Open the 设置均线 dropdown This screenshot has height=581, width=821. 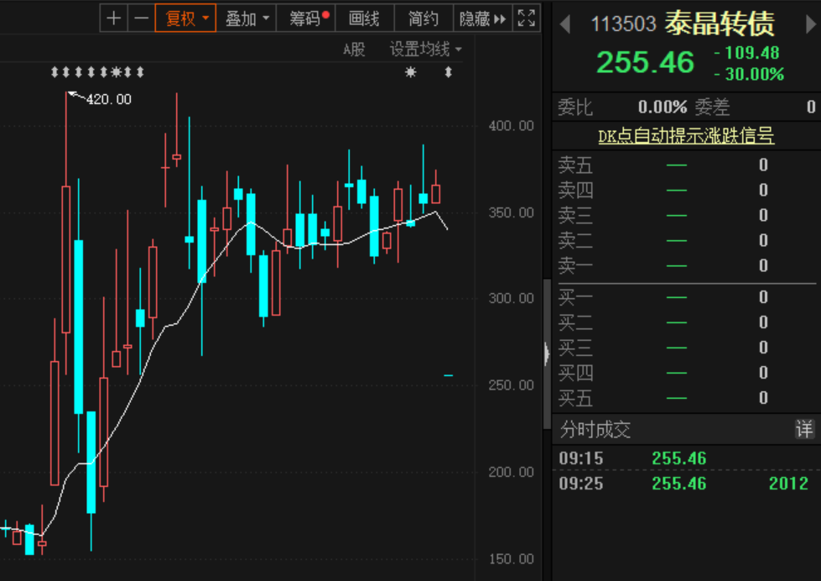point(426,50)
